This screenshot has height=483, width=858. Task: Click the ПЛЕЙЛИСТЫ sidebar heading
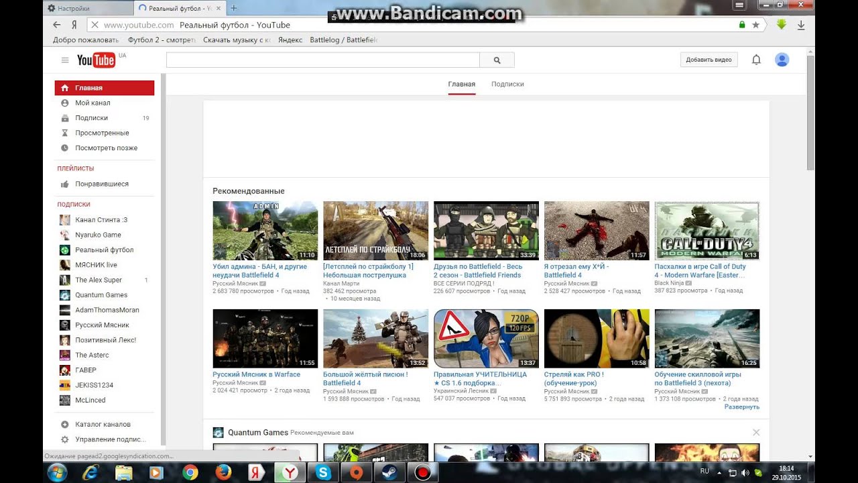(x=76, y=168)
